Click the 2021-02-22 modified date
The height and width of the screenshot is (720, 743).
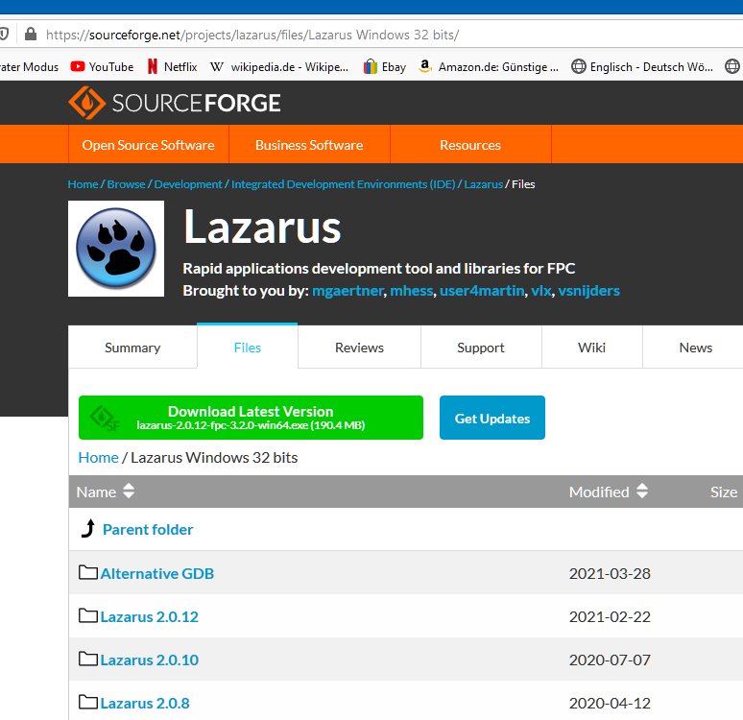tap(610, 616)
